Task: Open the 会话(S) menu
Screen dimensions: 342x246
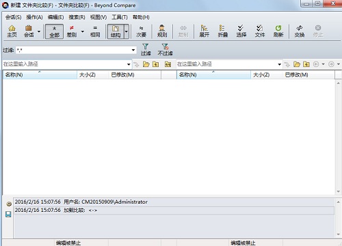Action: tap(13, 17)
